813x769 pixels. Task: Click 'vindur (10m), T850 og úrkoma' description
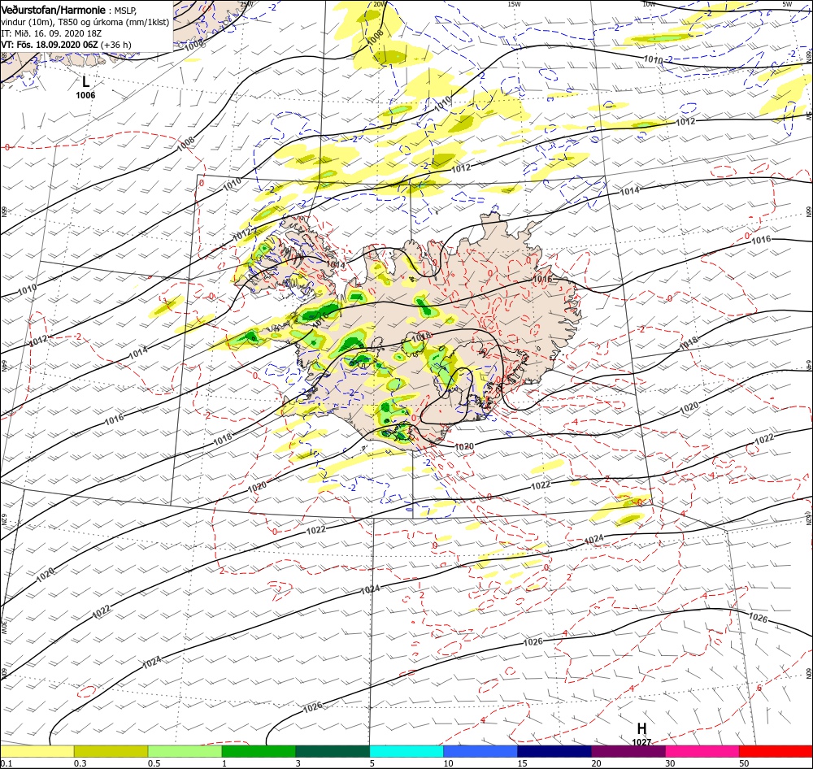pyautogui.click(x=85, y=22)
